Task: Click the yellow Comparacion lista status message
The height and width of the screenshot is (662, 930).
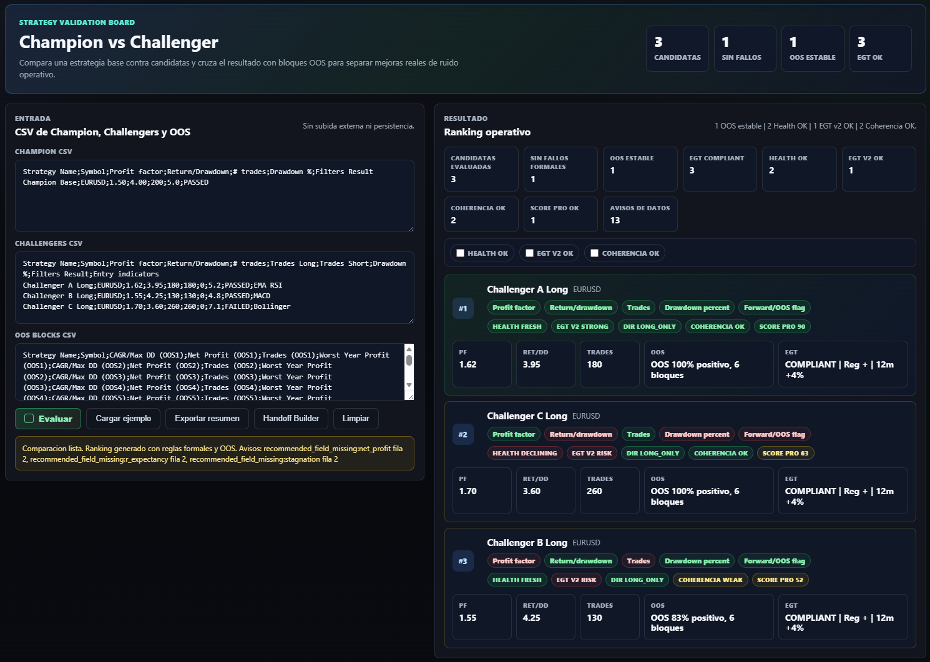Action: pos(214,454)
